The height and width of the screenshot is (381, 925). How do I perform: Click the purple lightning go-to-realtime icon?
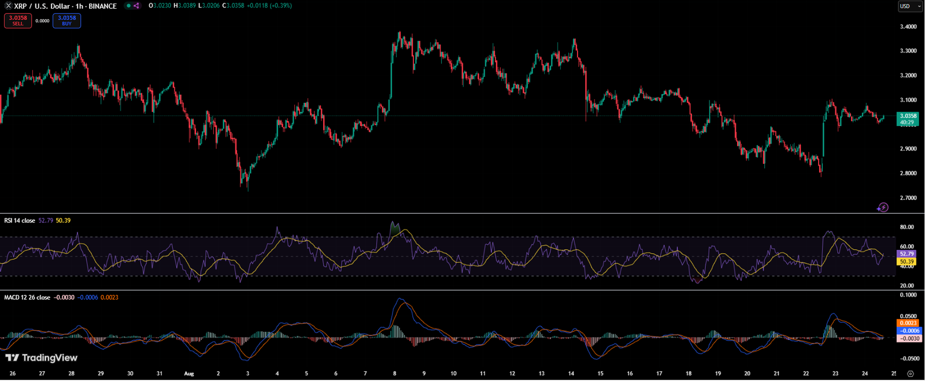point(882,207)
